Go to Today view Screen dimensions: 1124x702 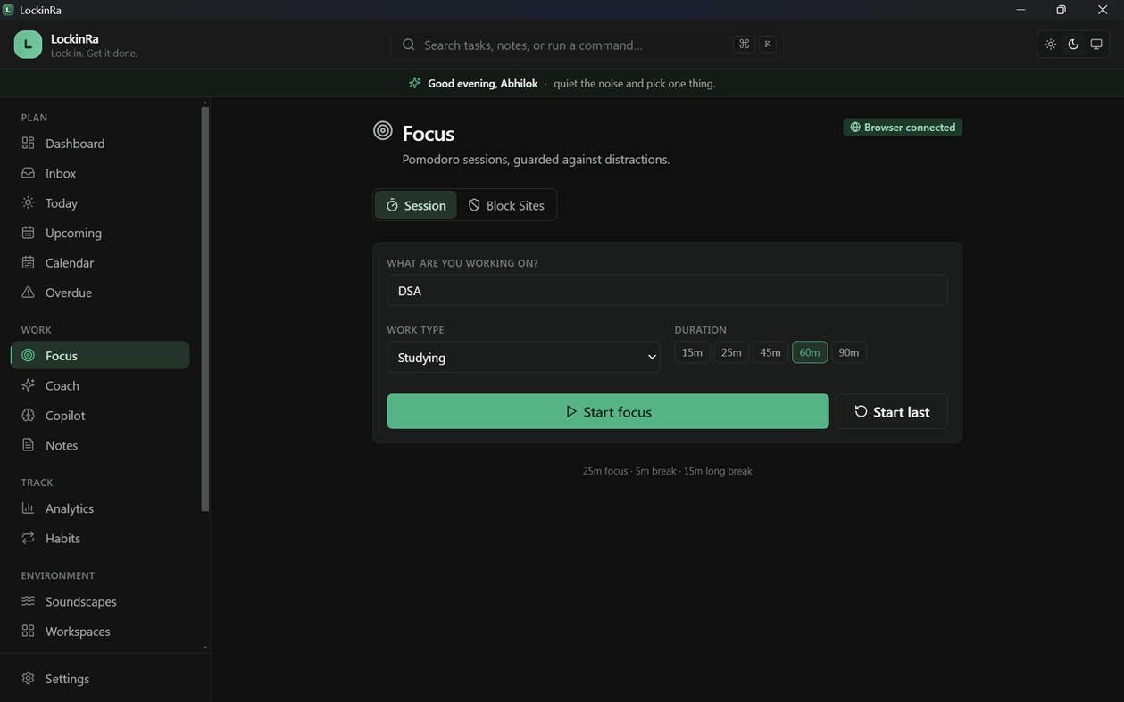(100, 202)
